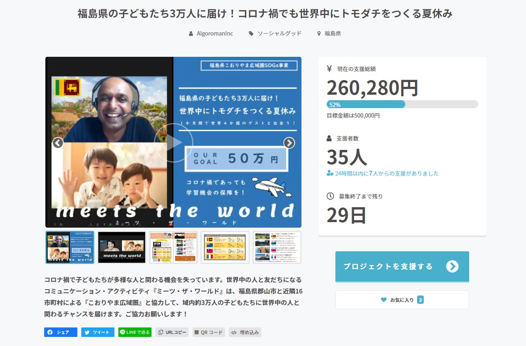
Task: Share project on Facebook (シェア)
Action: point(61,332)
